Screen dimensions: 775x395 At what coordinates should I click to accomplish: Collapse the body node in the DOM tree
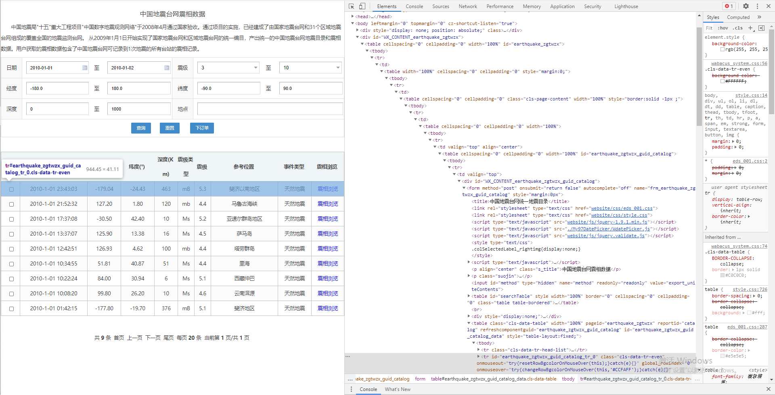(x=353, y=23)
